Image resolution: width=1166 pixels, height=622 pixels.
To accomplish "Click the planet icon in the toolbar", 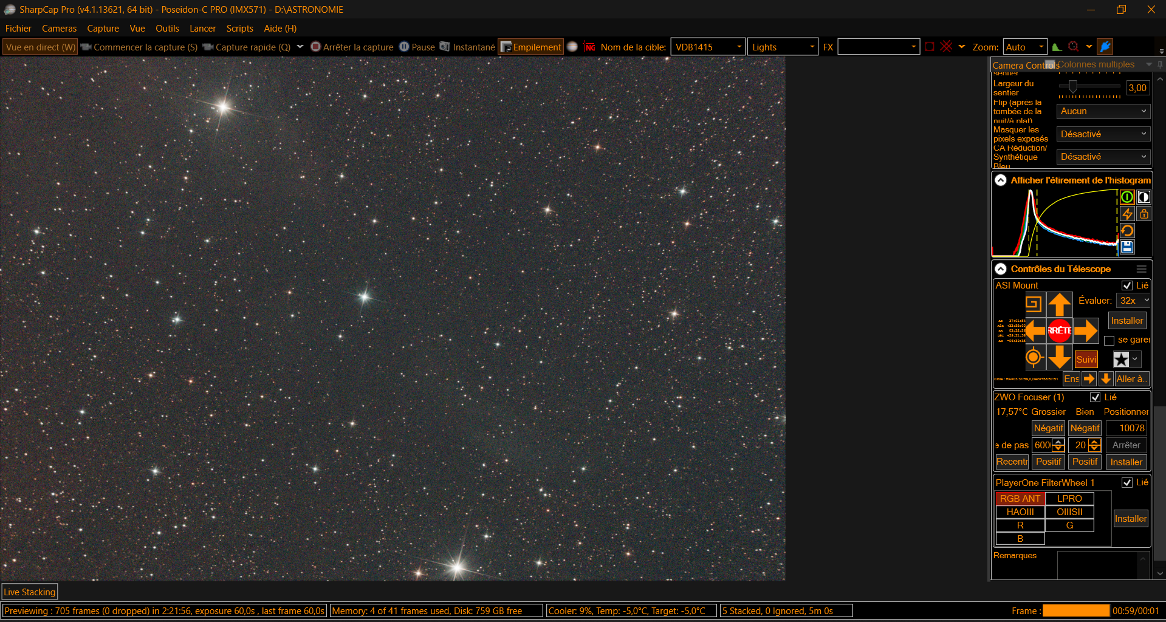I will (x=572, y=47).
